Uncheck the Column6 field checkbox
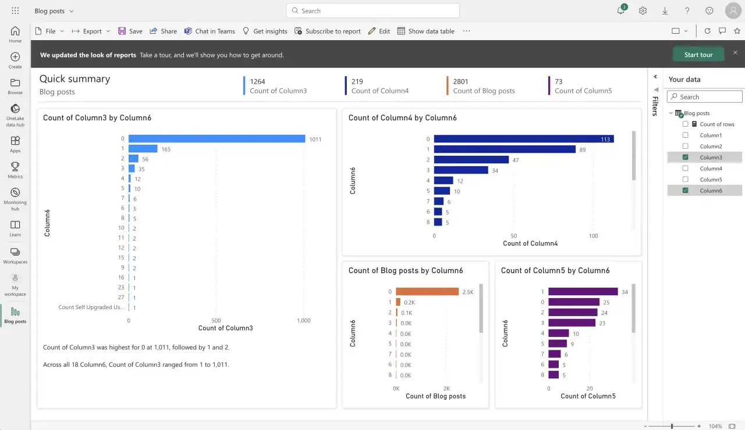This screenshot has height=430, width=745. click(685, 191)
